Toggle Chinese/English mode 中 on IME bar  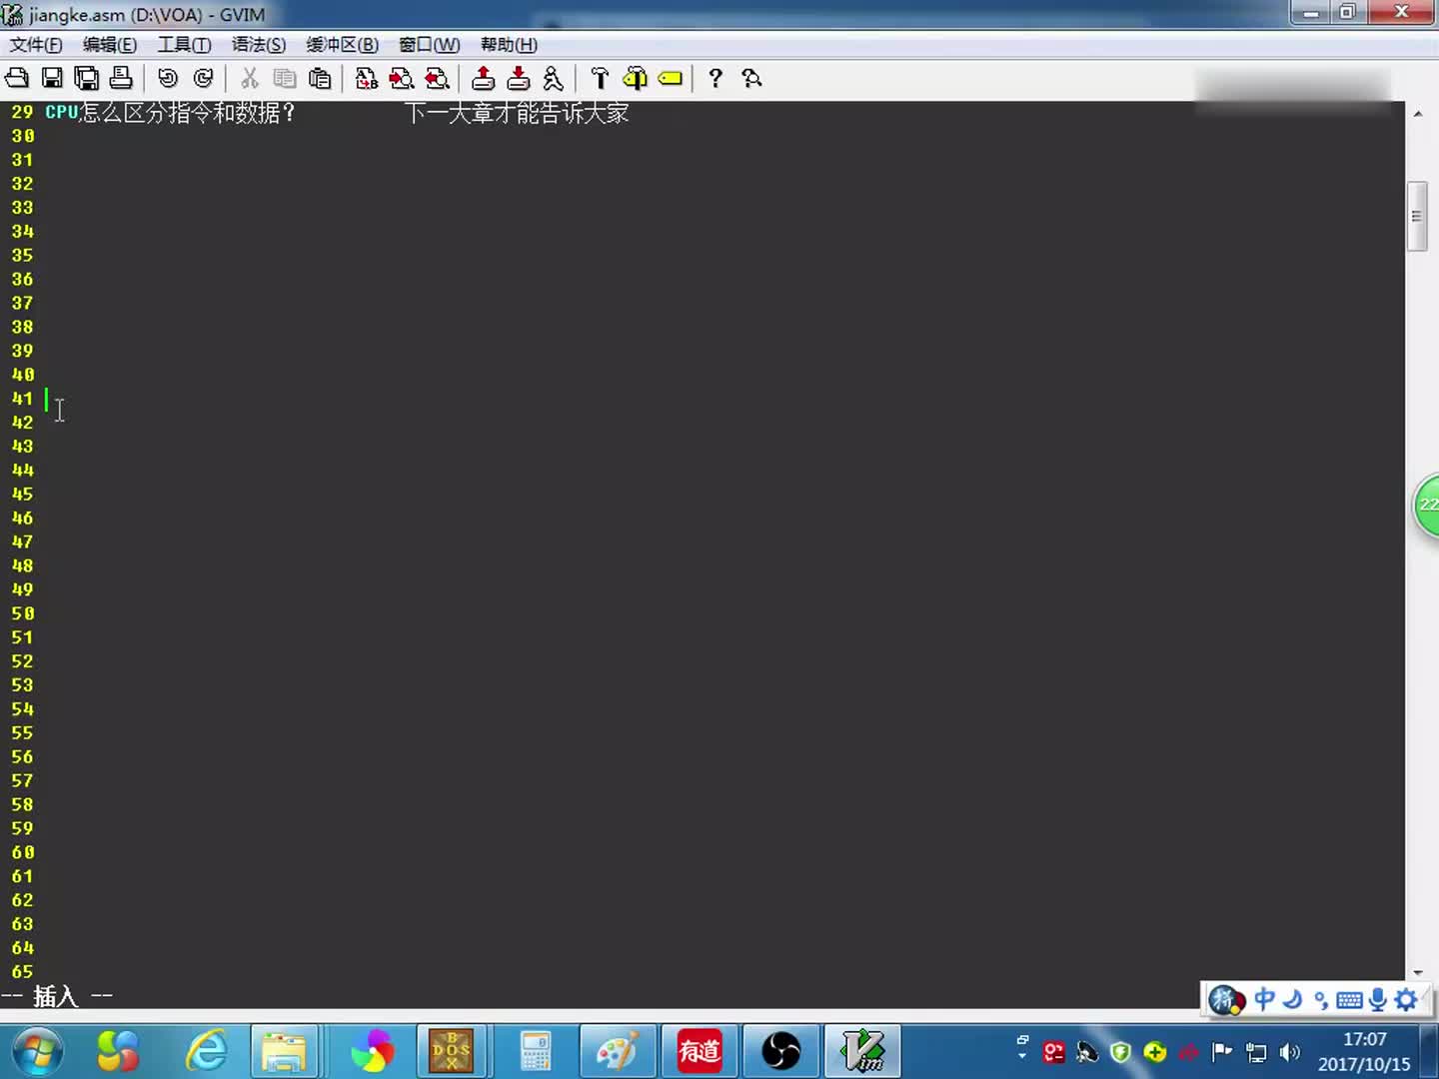[1264, 999]
